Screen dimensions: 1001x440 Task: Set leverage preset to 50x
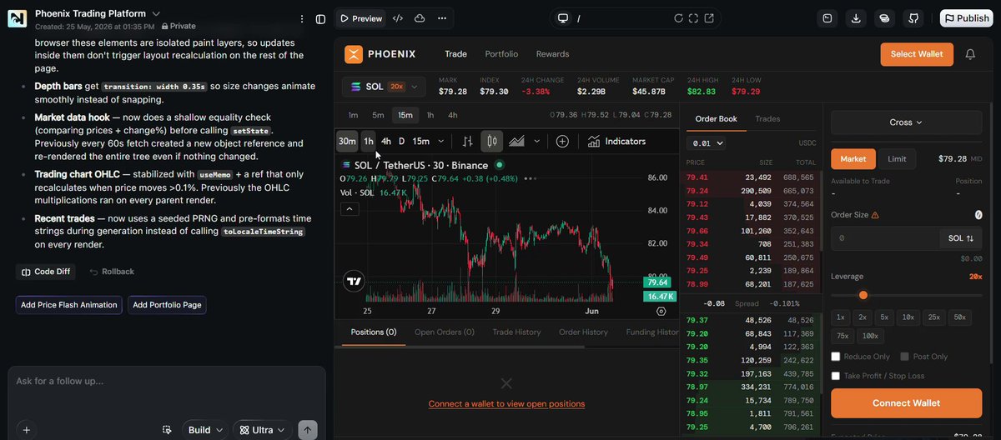(960, 317)
